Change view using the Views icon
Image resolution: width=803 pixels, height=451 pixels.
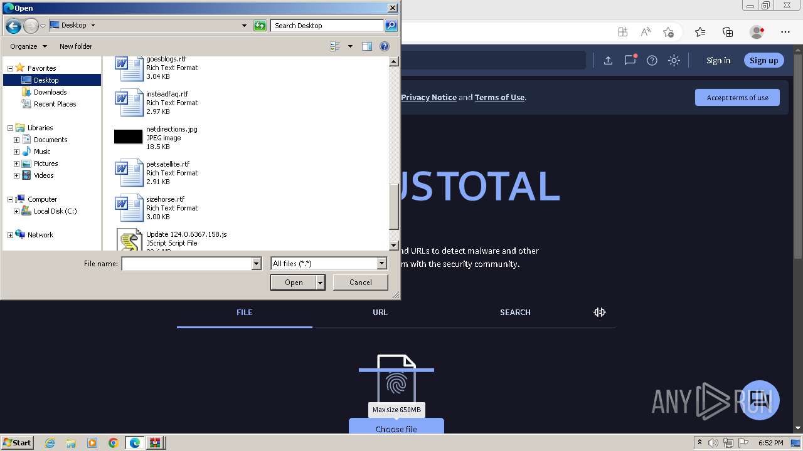point(335,46)
